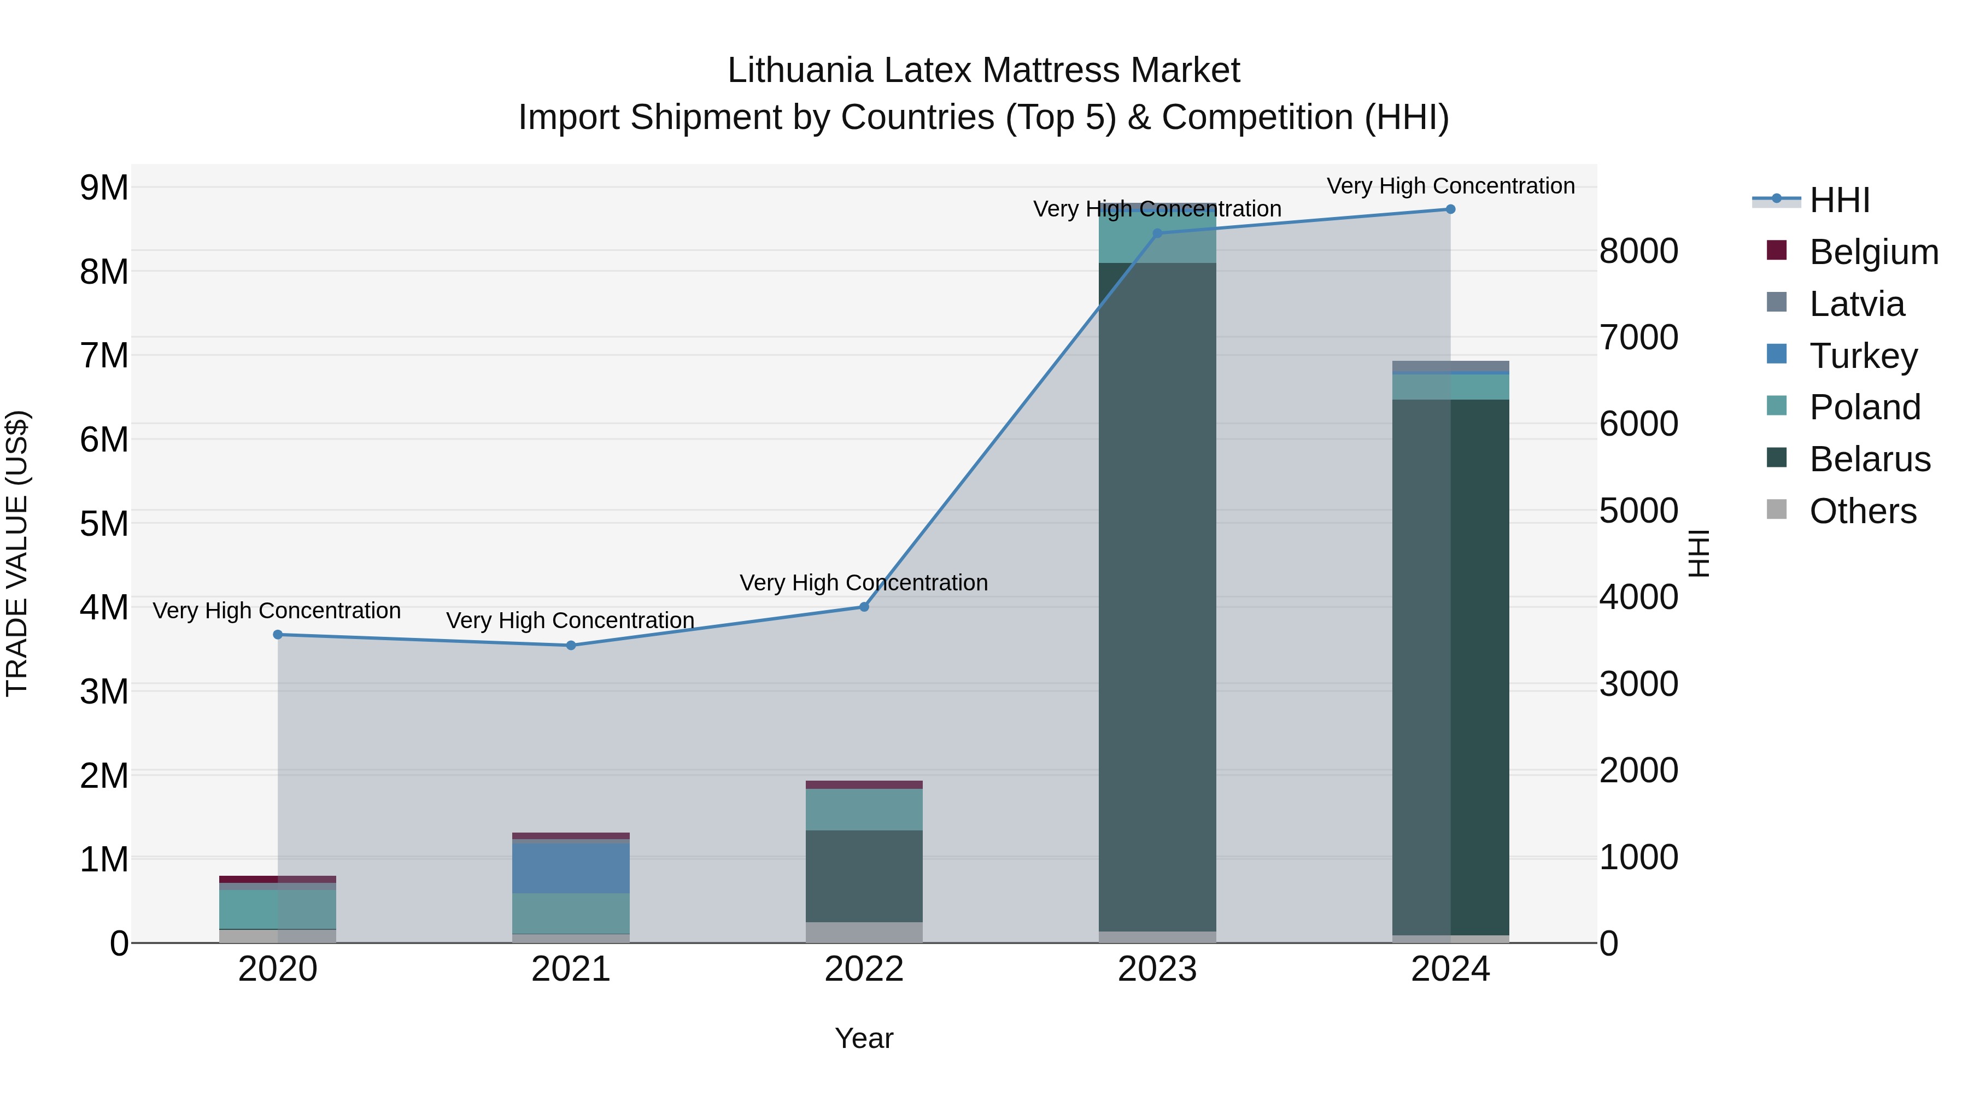
Task: Click the 2022 x-axis label
Action: click(x=864, y=969)
